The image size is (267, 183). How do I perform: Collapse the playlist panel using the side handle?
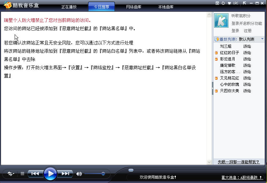click(213, 88)
